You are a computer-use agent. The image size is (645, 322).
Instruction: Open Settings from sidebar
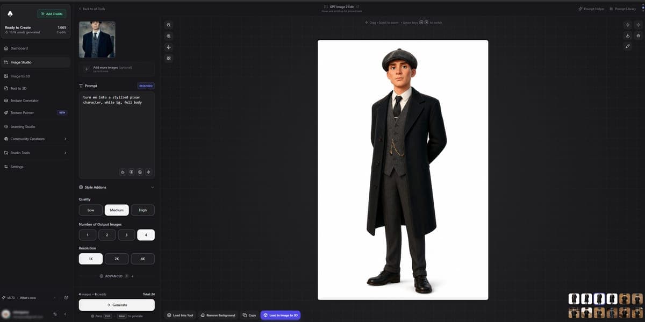click(35, 167)
